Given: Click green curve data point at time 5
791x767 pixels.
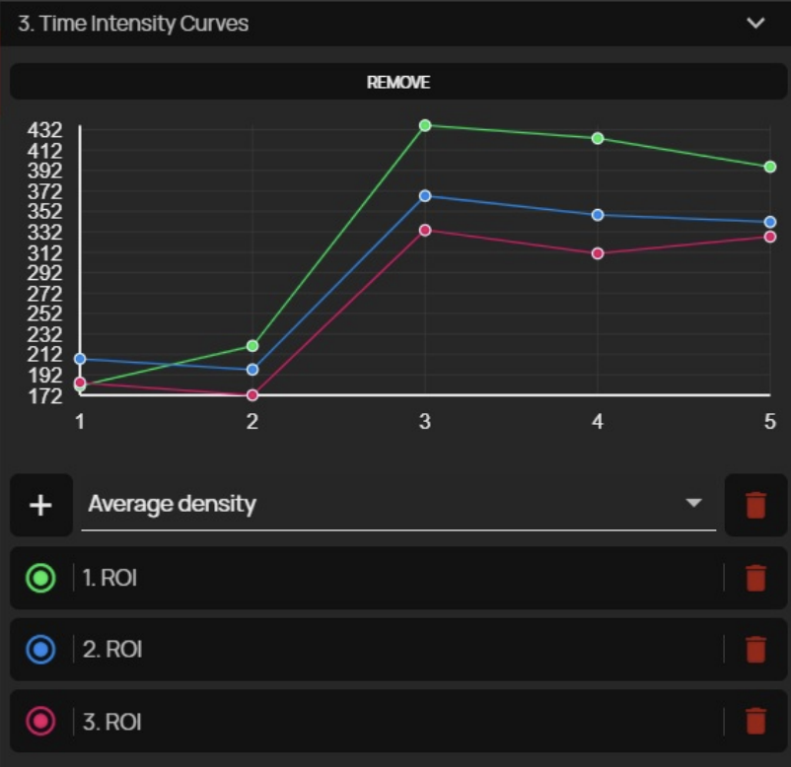Looking at the screenshot, I should click(770, 167).
